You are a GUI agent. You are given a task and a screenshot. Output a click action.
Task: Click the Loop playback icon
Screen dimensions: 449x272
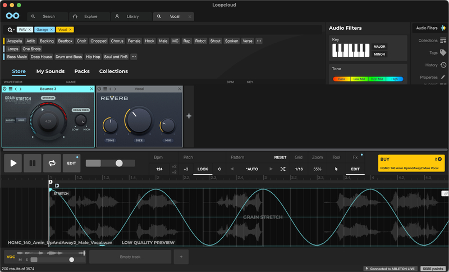(52, 163)
